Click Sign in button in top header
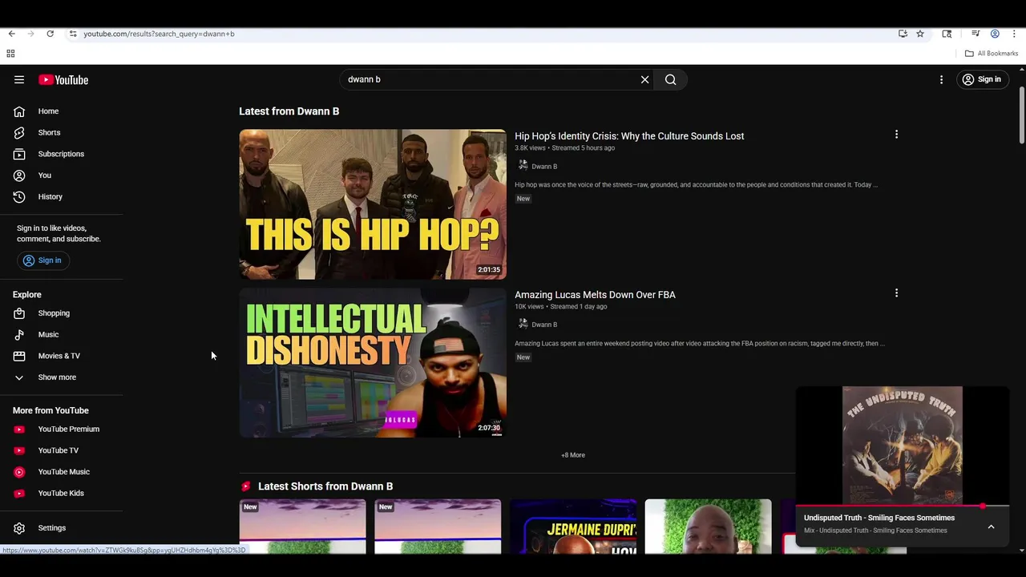Image resolution: width=1026 pixels, height=577 pixels. pyautogui.click(x=982, y=79)
